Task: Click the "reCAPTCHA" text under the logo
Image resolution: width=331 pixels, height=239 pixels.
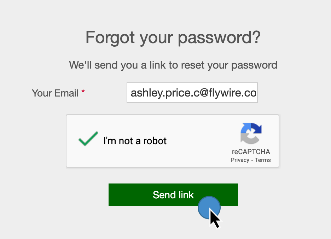Action: (251, 152)
